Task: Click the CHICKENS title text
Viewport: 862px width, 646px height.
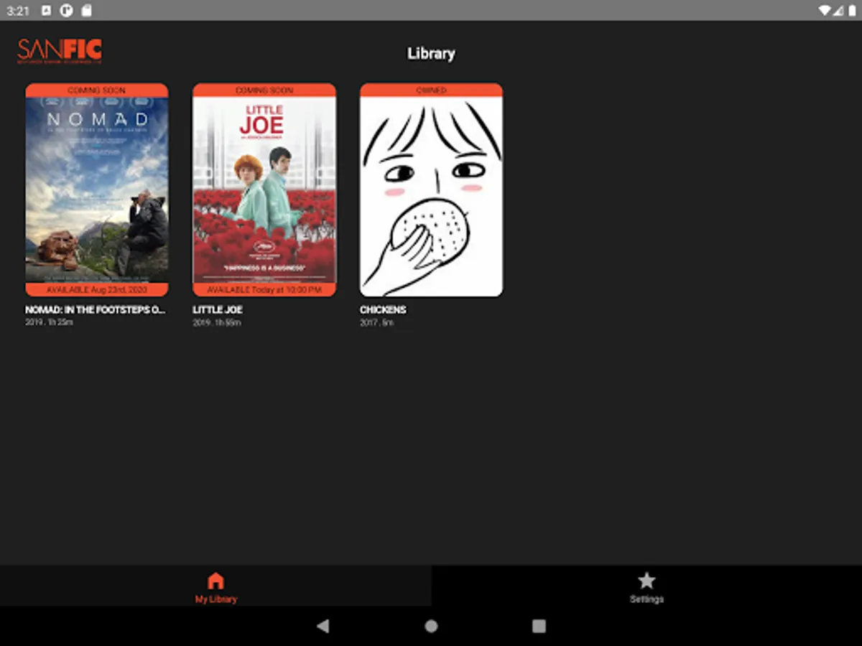Action: tap(383, 310)
